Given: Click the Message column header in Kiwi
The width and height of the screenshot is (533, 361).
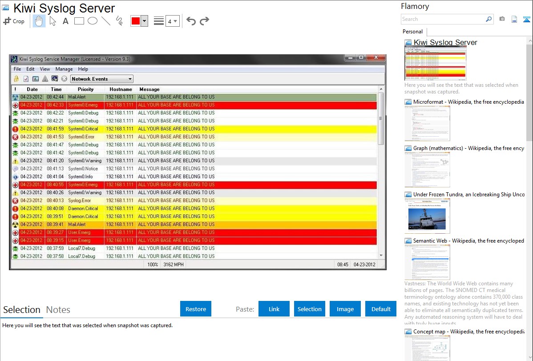Looking at the screenshot, I should pos(149,89).
